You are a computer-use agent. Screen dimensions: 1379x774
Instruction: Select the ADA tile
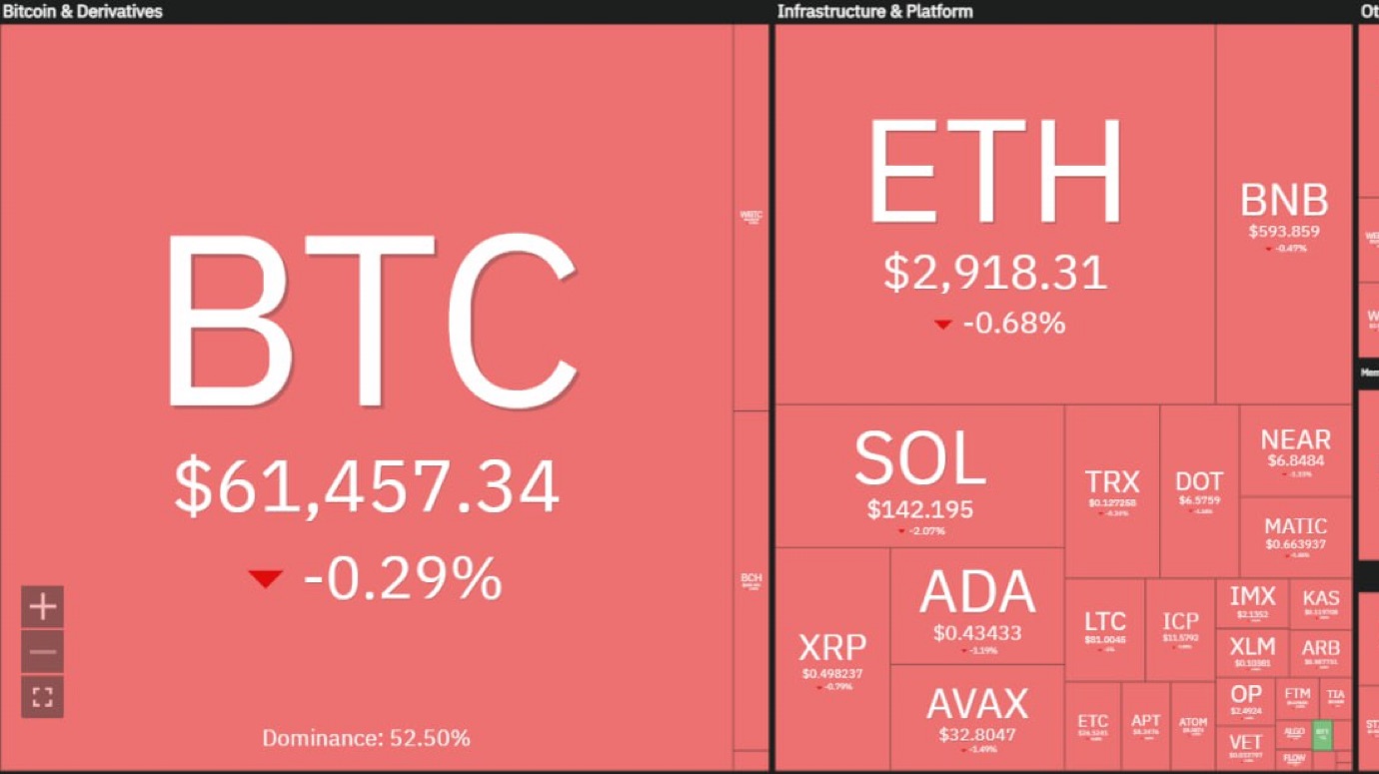coord(977,605)
